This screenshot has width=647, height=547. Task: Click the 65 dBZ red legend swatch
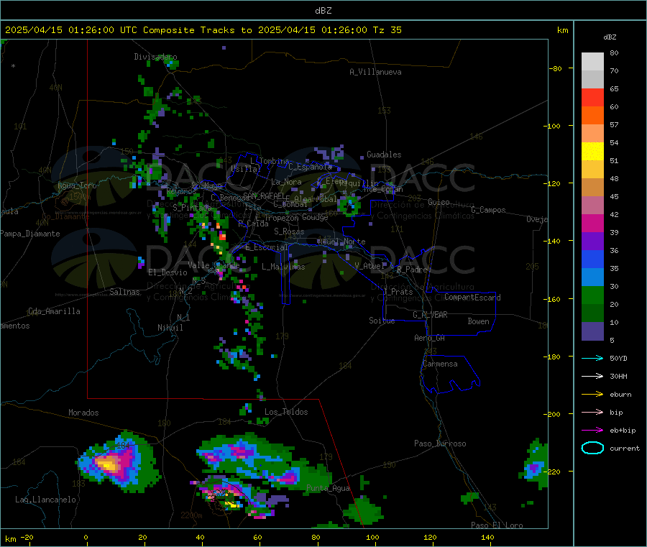pos(592,97)
